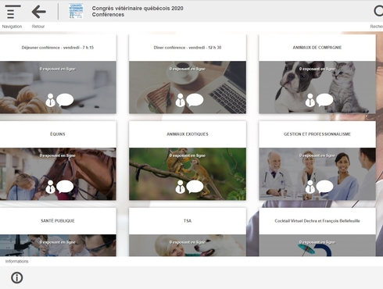Click chat bubble icon on Gestion et professionnalisme card

[x=324, y=187]
